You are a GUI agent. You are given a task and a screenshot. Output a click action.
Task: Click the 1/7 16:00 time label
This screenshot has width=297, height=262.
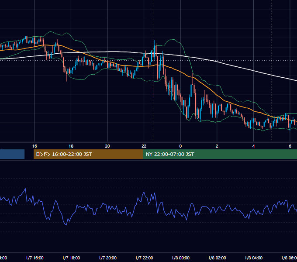click(35, 258)
